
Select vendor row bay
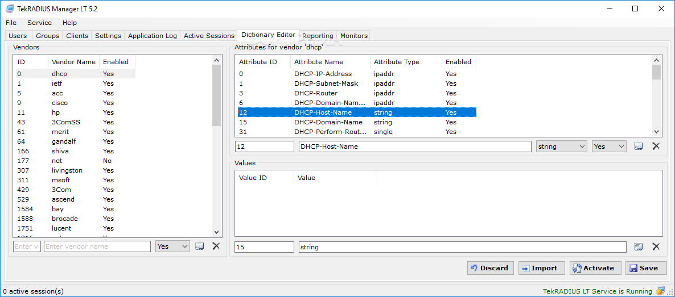[x=75, y=209]
